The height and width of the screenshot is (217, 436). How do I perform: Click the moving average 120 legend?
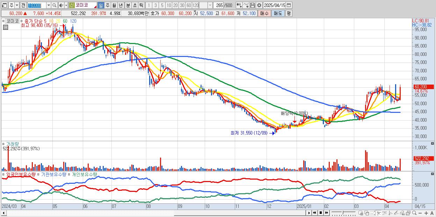[73, 21]
